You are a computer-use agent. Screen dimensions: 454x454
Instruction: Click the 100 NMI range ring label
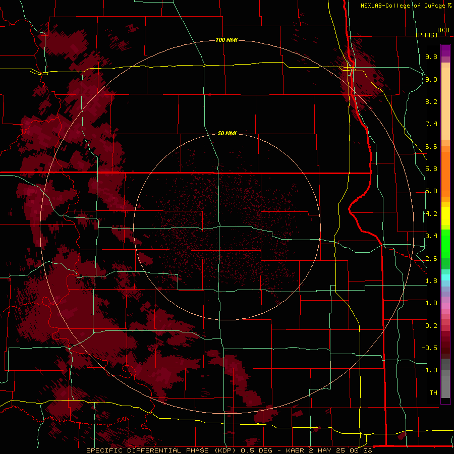226,40
